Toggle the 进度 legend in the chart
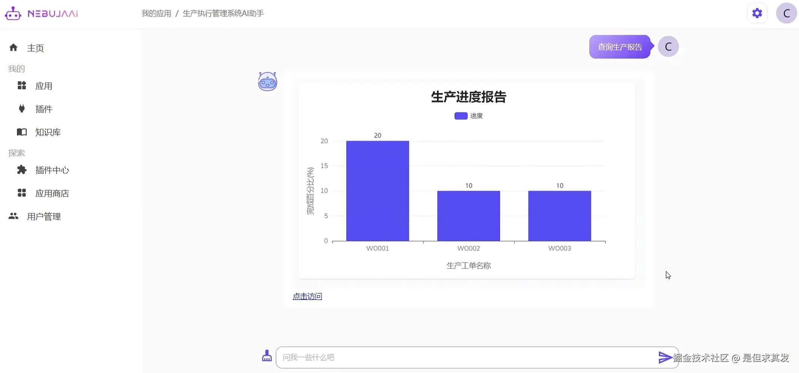Viewport: 799px width, 373px height. pyautogui.click(x=468, y=116)
